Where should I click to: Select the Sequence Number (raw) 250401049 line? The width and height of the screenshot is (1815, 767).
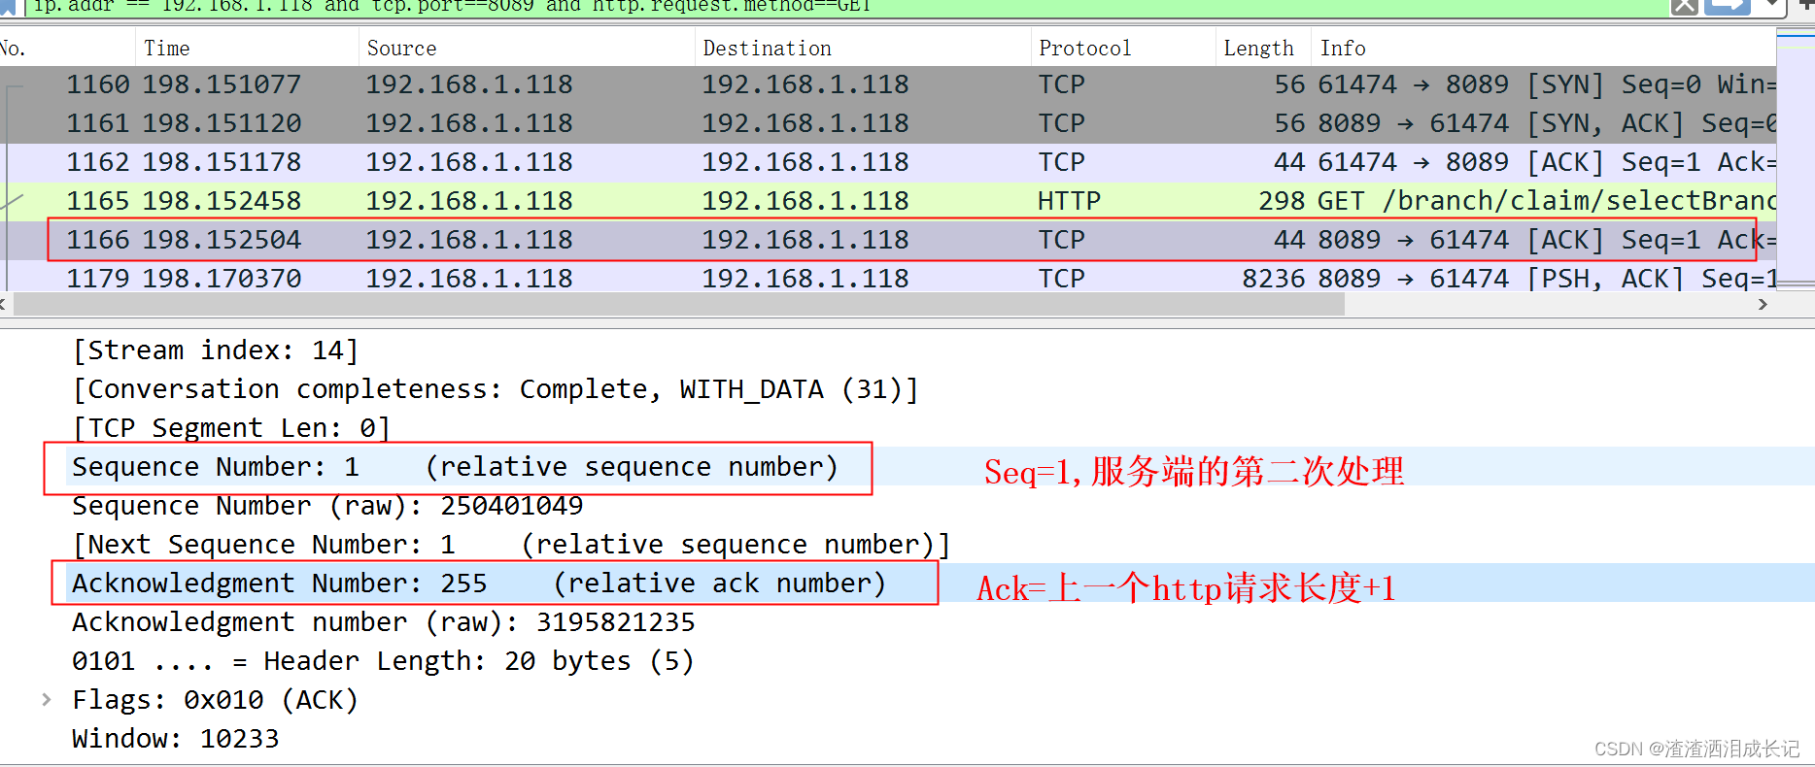(327, 506)
